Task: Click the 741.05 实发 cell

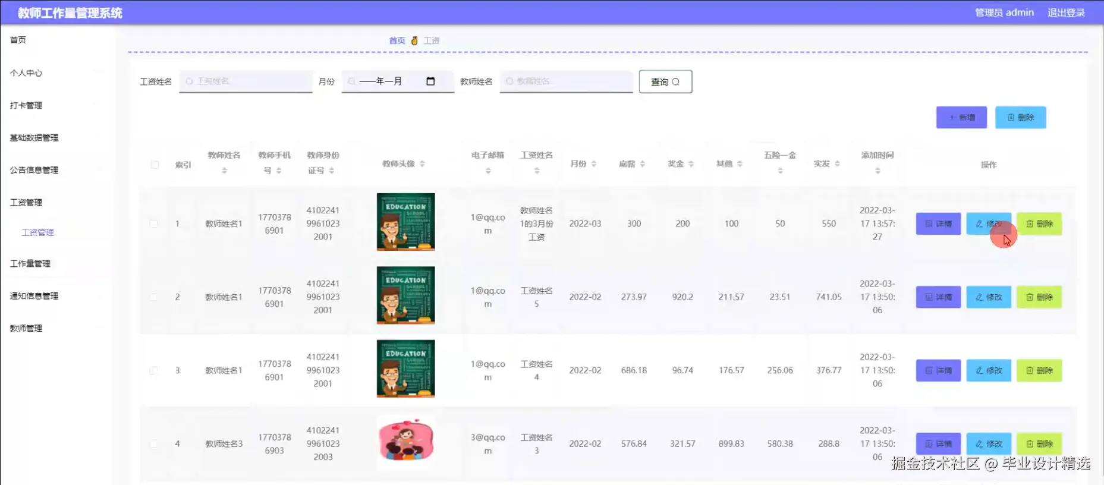Action: pyautogui.click(x=829, y=297)
